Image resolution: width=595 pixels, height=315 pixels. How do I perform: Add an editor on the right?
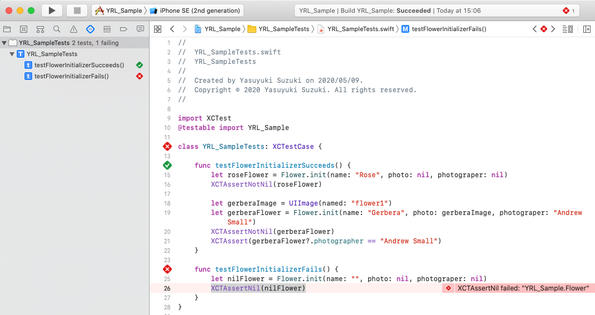click(x=587, y=29)
